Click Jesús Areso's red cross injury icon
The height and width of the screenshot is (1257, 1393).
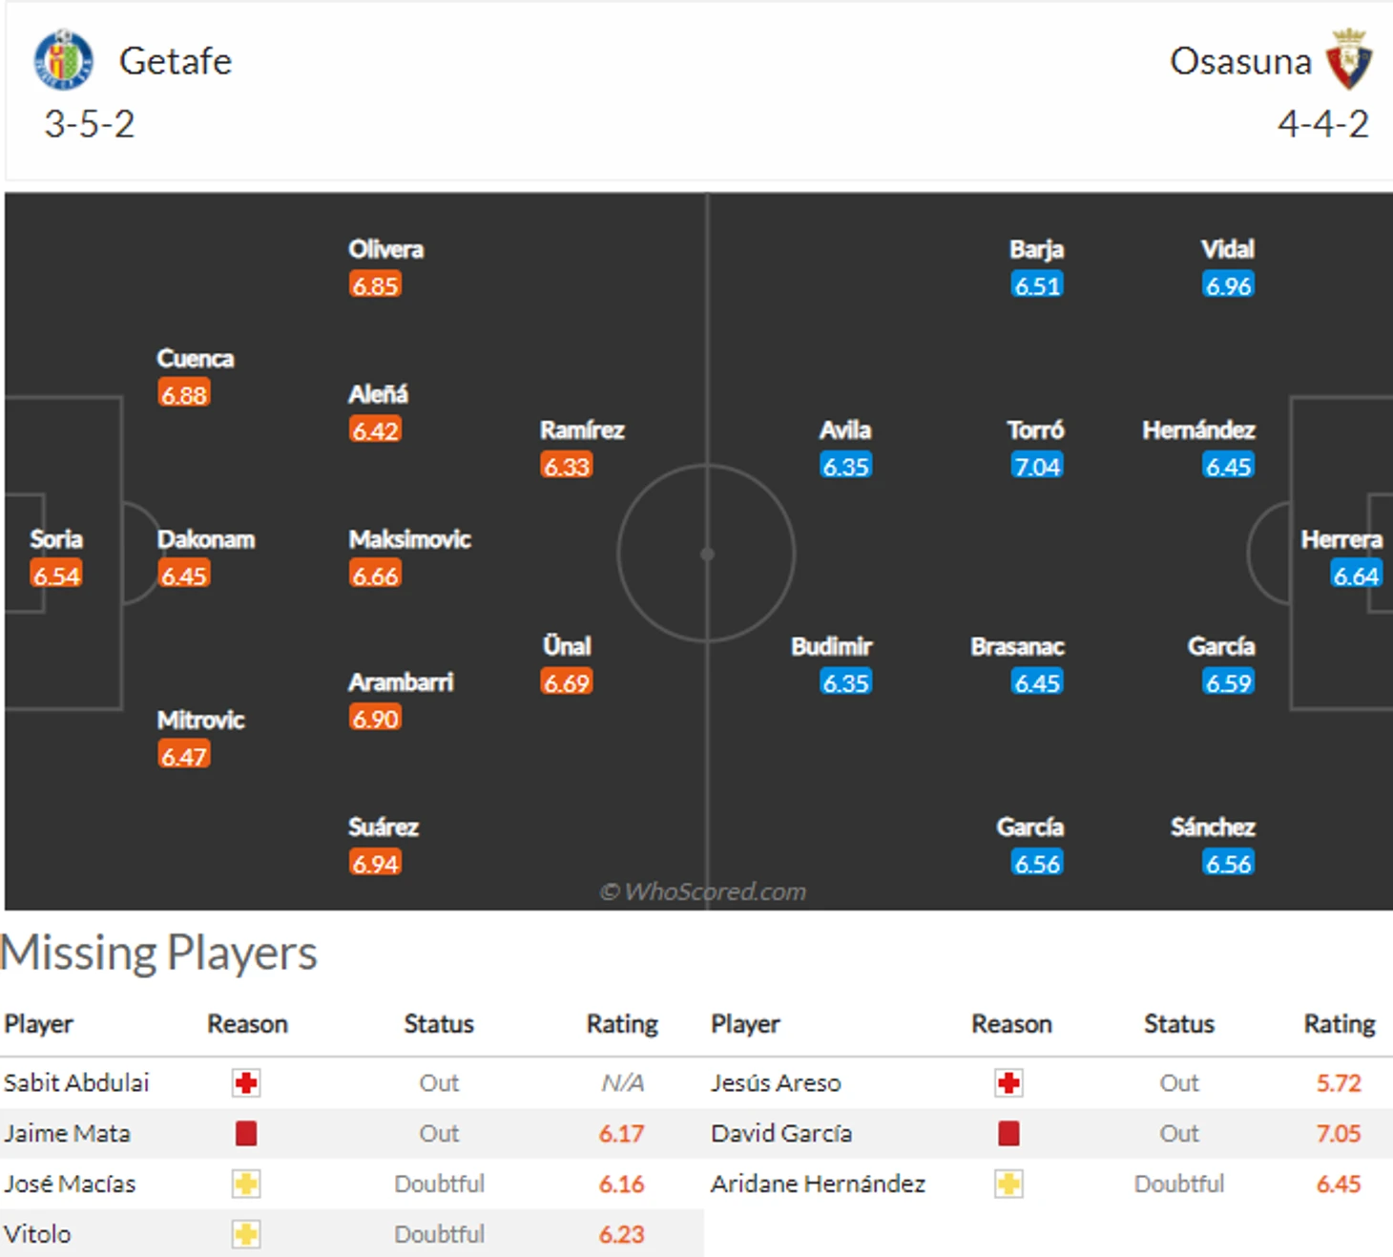tap(1008, 1082)
